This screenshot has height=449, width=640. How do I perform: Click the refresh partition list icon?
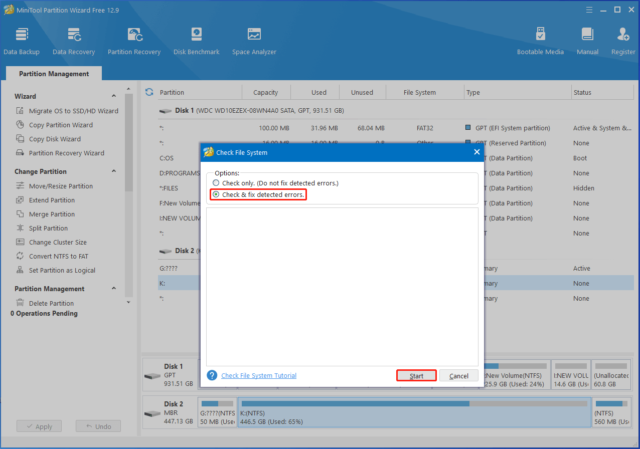149,92
